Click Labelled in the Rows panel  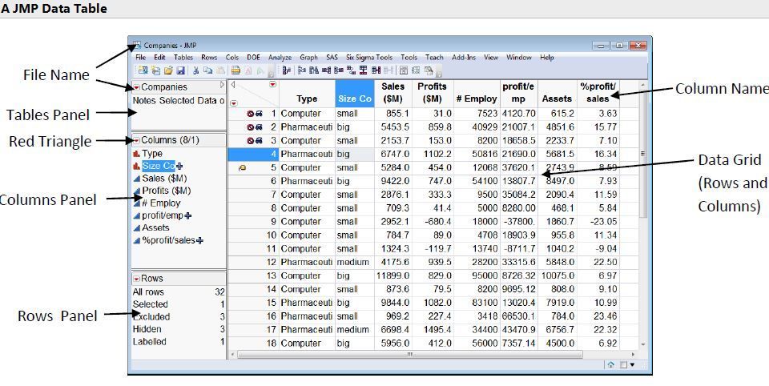click(x=150, y=342)
